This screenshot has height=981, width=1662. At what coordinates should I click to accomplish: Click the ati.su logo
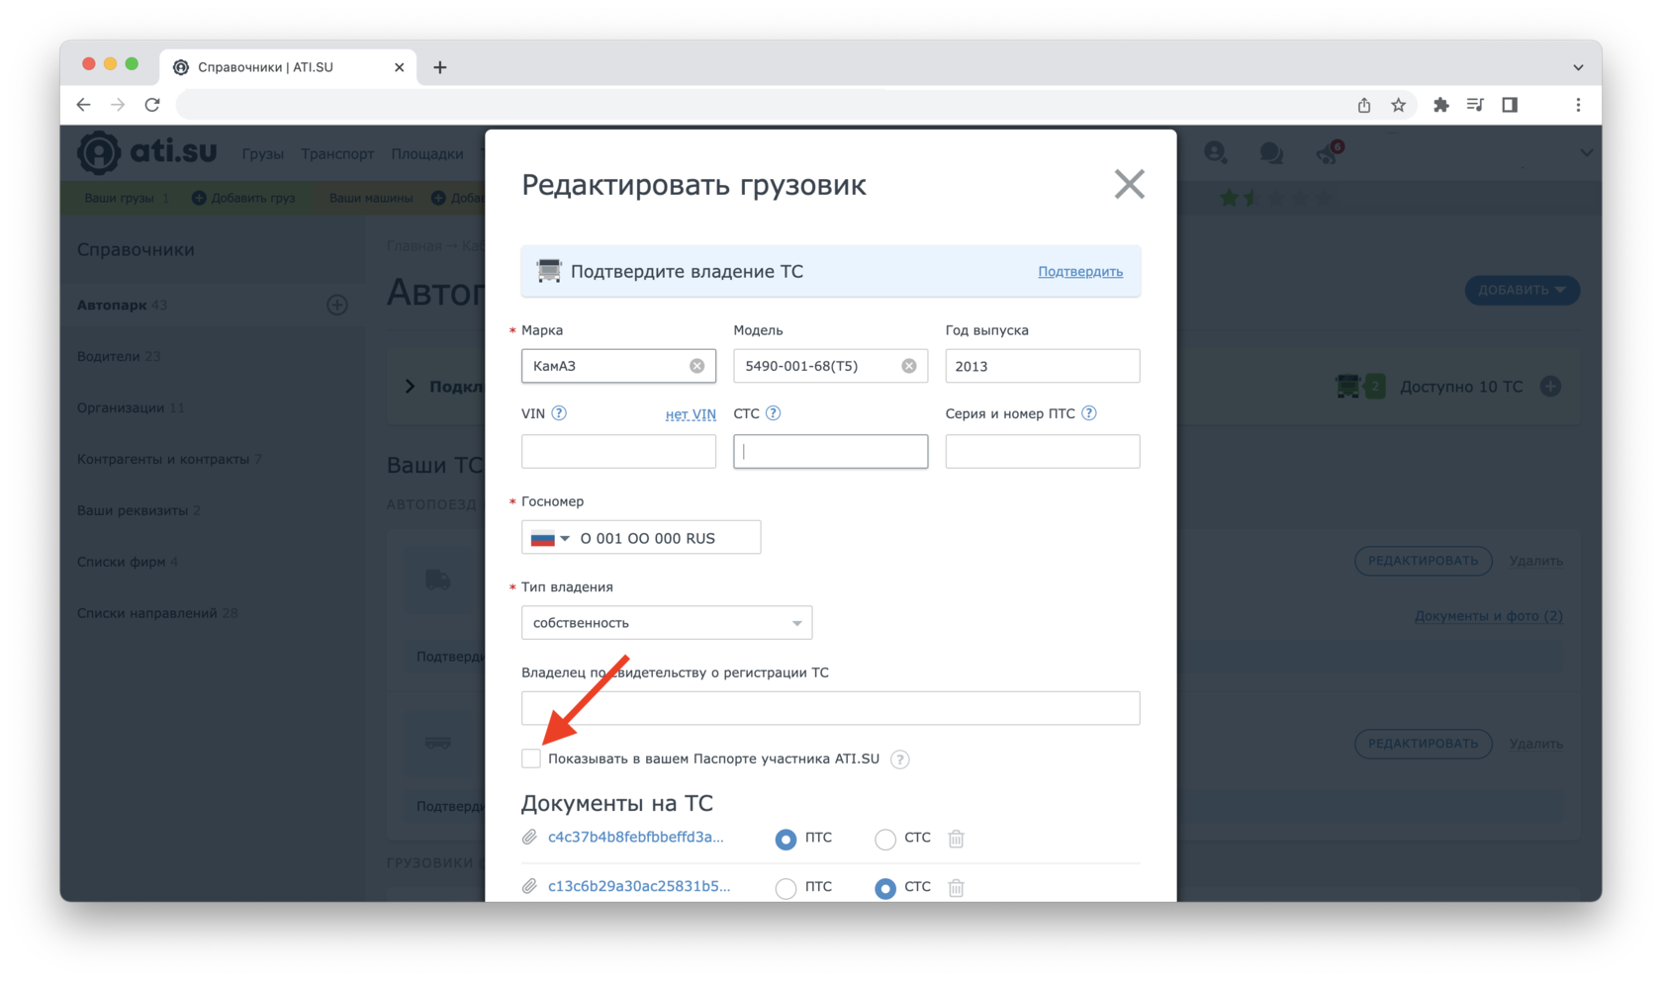tap(147, 151)
